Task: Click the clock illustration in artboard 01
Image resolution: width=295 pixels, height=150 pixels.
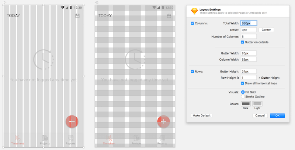Action: [x=44, y=60]
